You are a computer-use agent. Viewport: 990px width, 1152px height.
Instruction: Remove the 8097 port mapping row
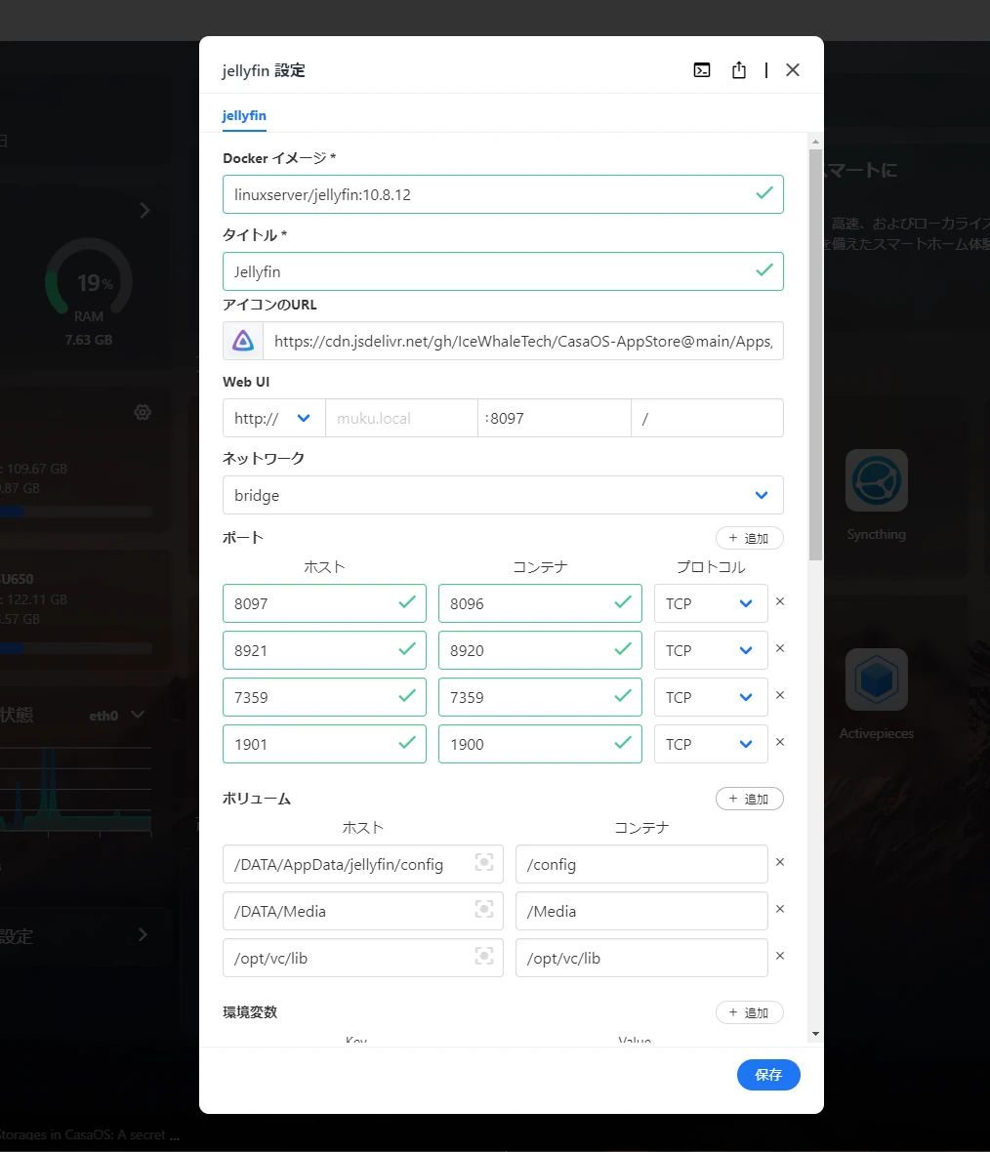[x=780, y=601]
